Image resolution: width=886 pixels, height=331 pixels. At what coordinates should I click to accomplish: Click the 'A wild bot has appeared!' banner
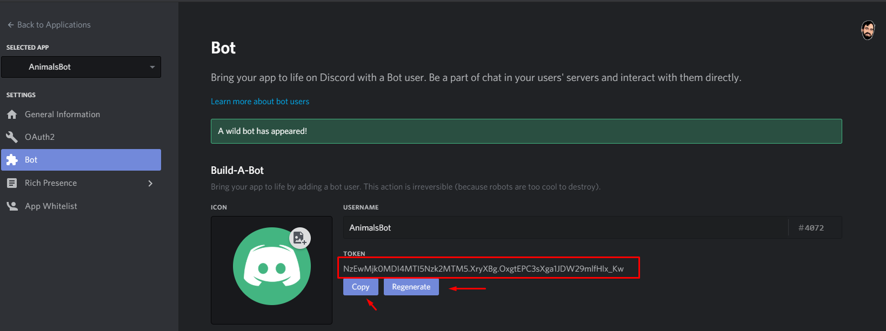(526, 131)
